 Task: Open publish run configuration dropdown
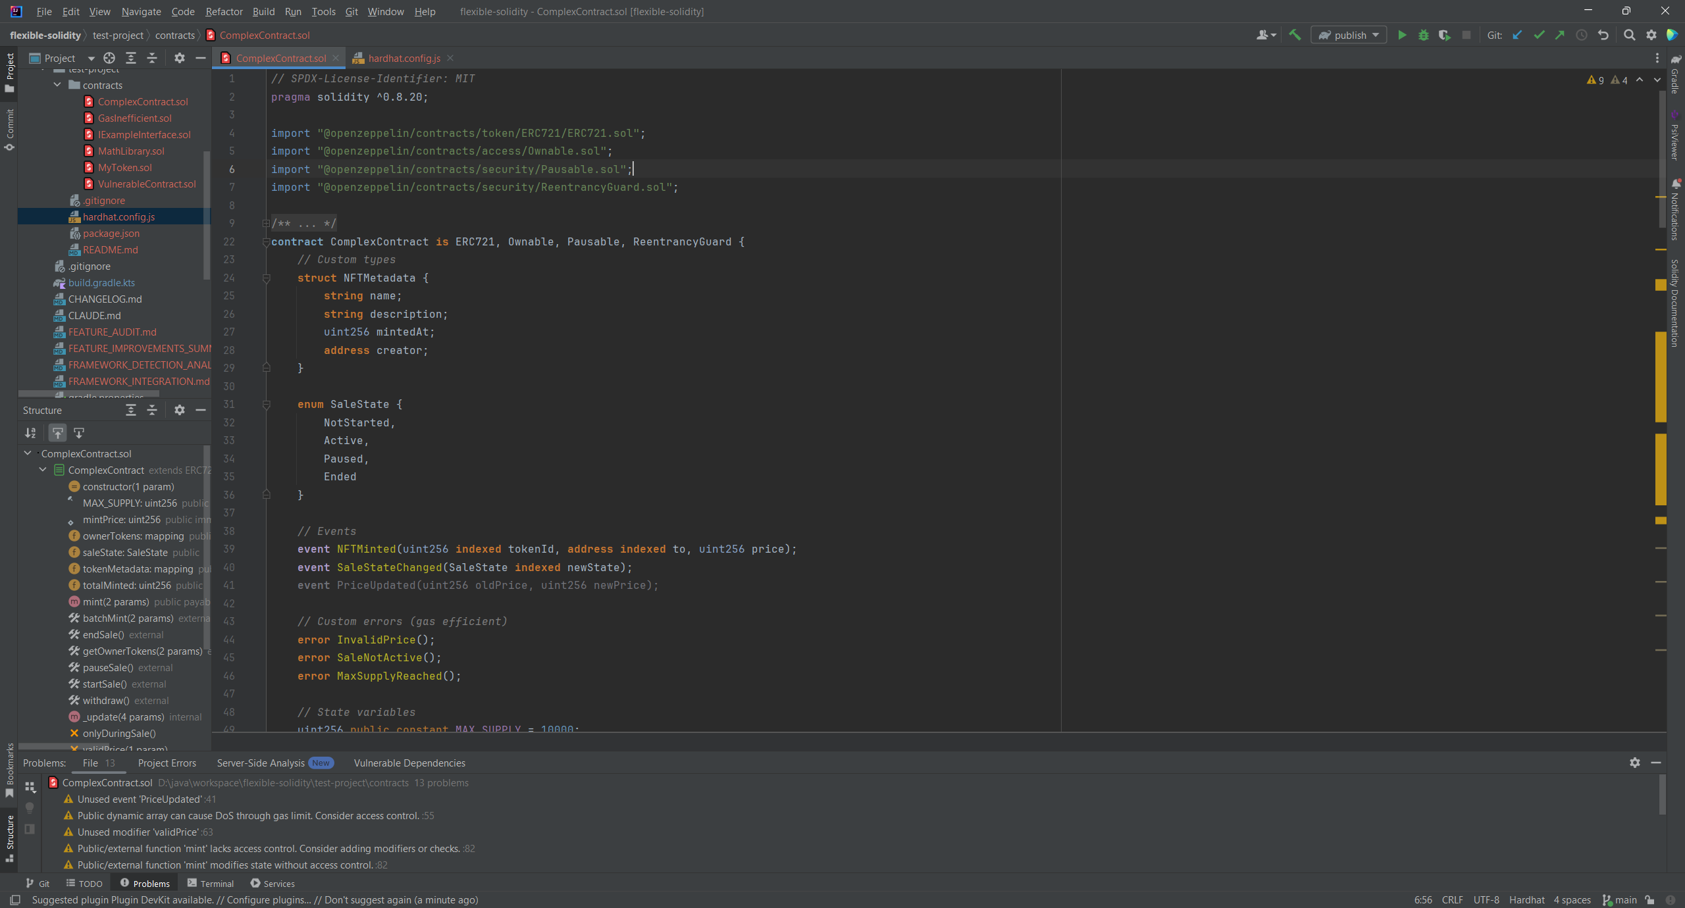(1349, 35)
